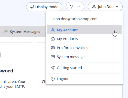Open My Account menu entry
This screenshot has height=98, width=128.
coord(84,30)
